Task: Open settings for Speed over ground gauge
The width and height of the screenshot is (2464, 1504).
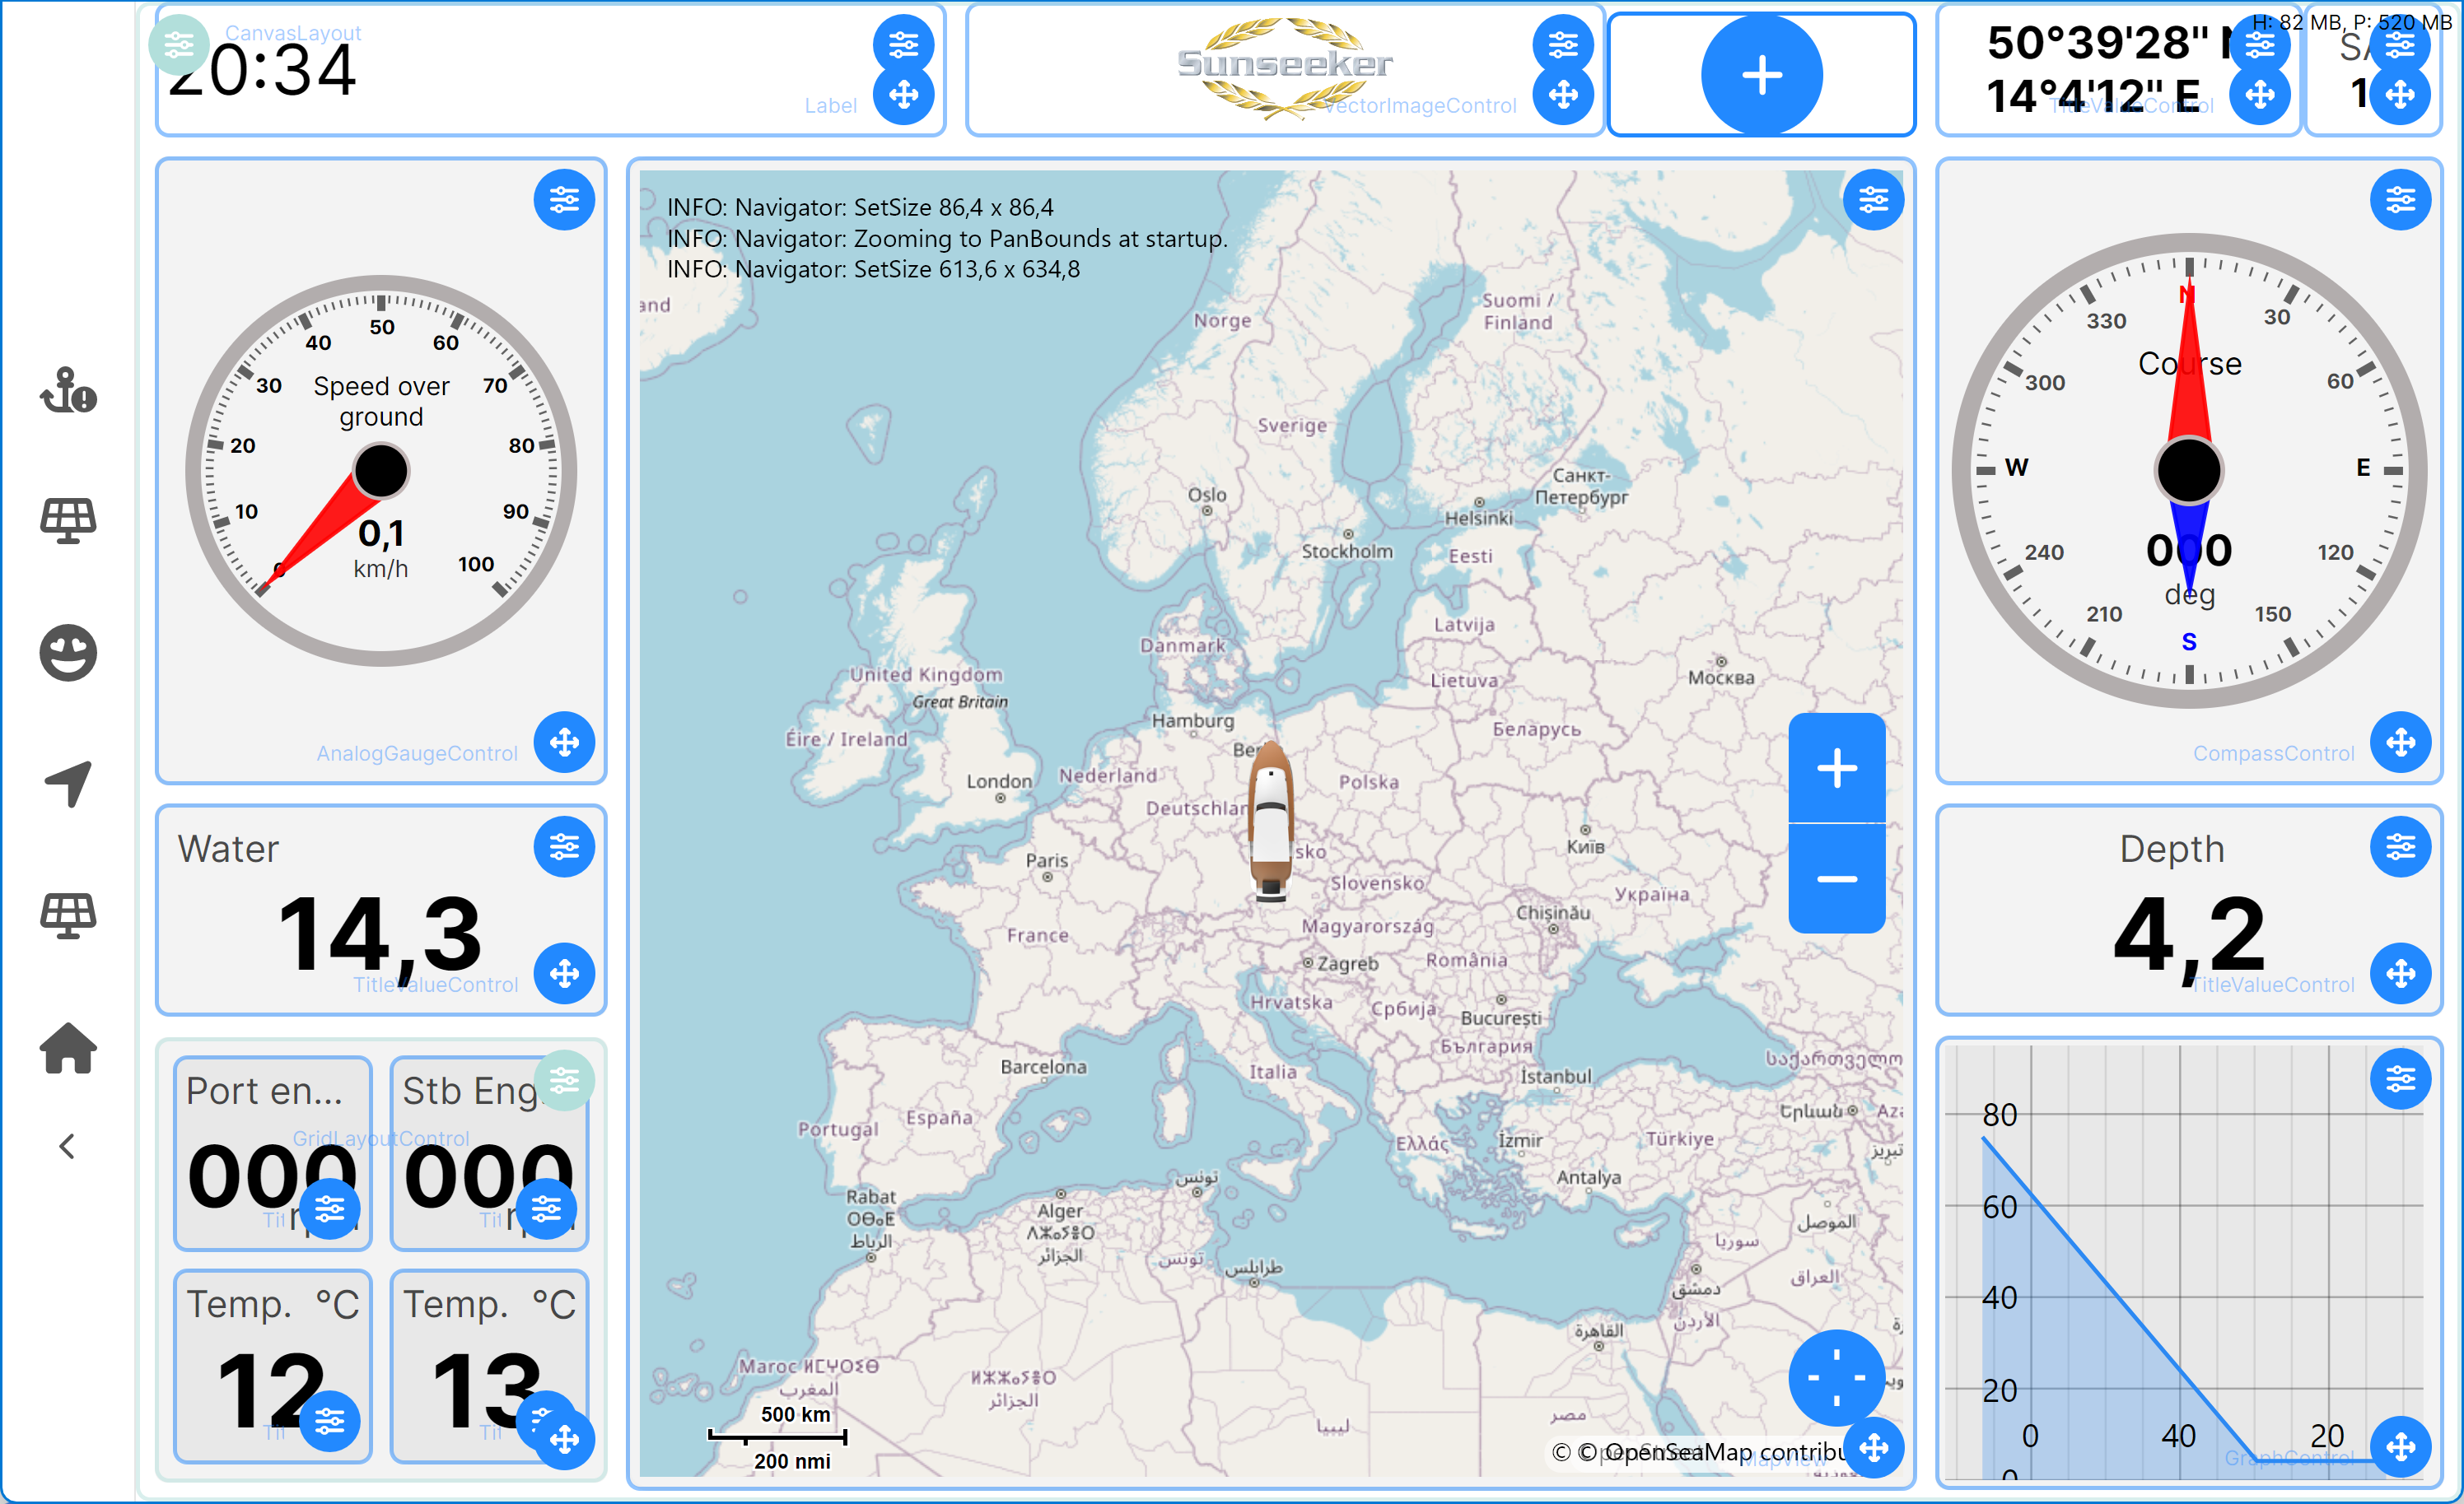Action: tap(564, 201)
